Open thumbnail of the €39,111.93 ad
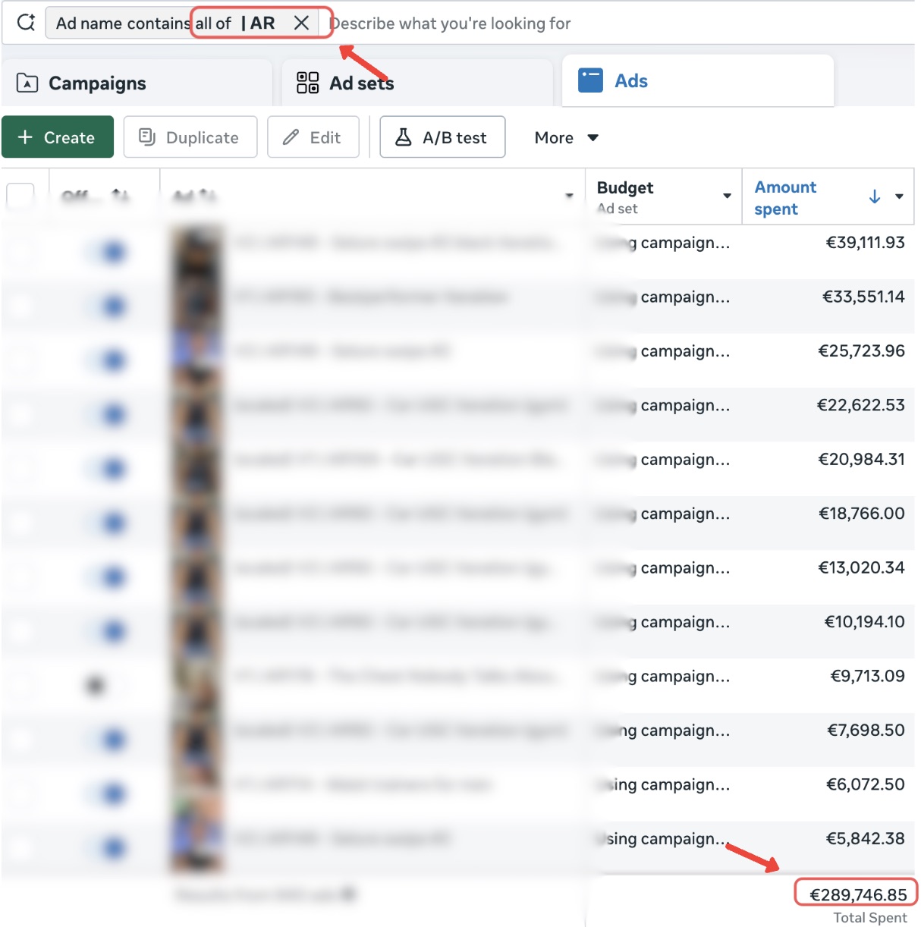Viewport: 921px width, 927px height. 196,252
